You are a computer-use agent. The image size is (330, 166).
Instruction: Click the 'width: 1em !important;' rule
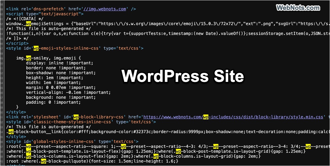pyautogui.click(x=53, y=83)
